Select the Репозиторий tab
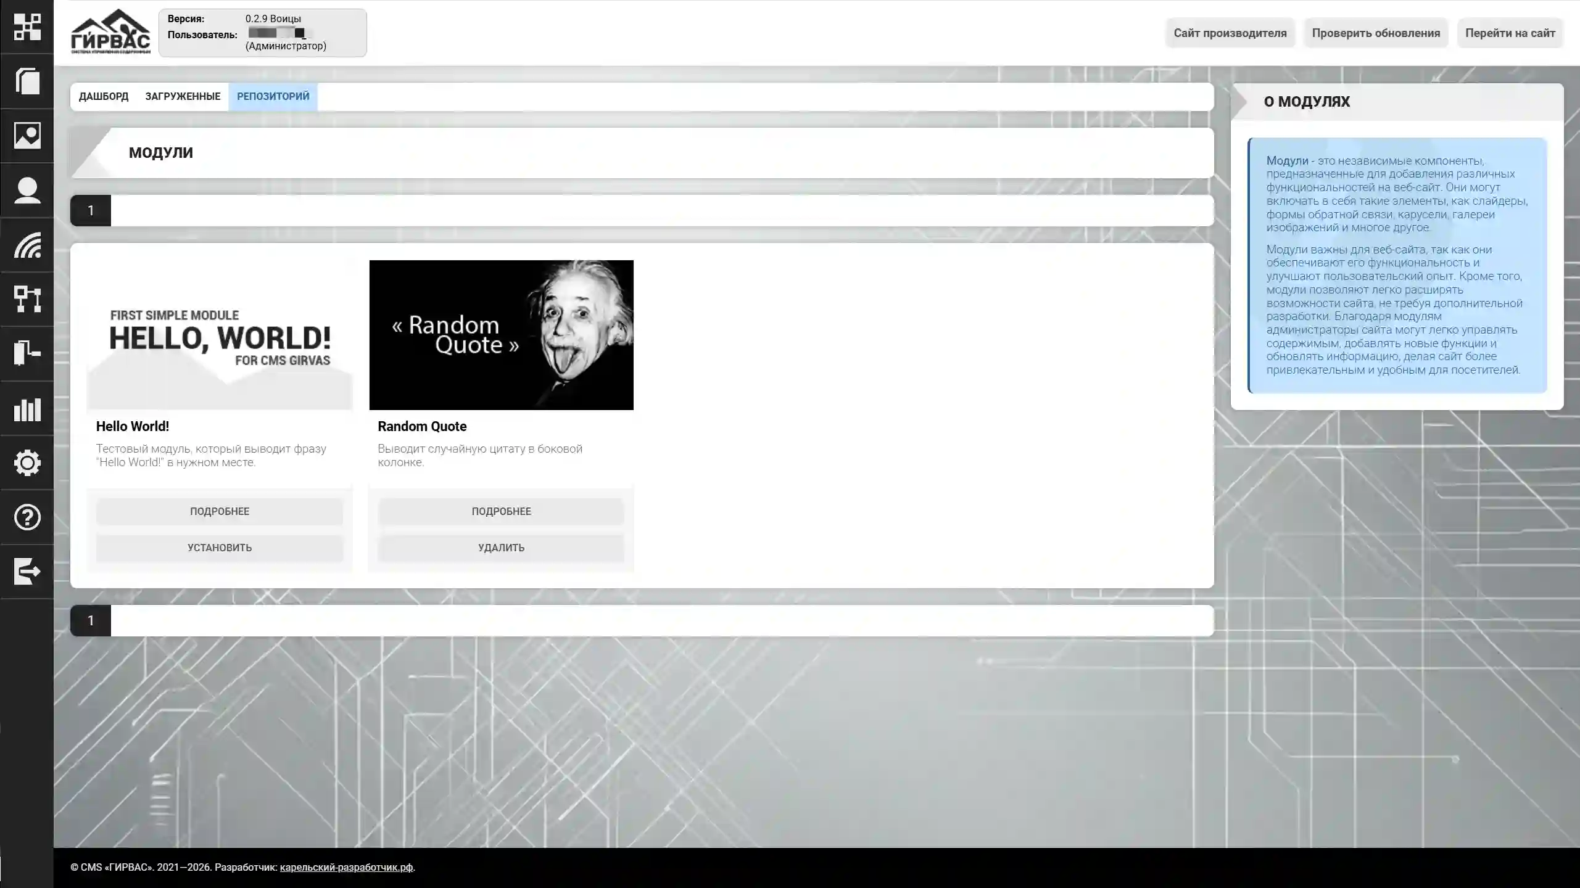Viewport: 1580px width, 888px height. tap(273, 97)
